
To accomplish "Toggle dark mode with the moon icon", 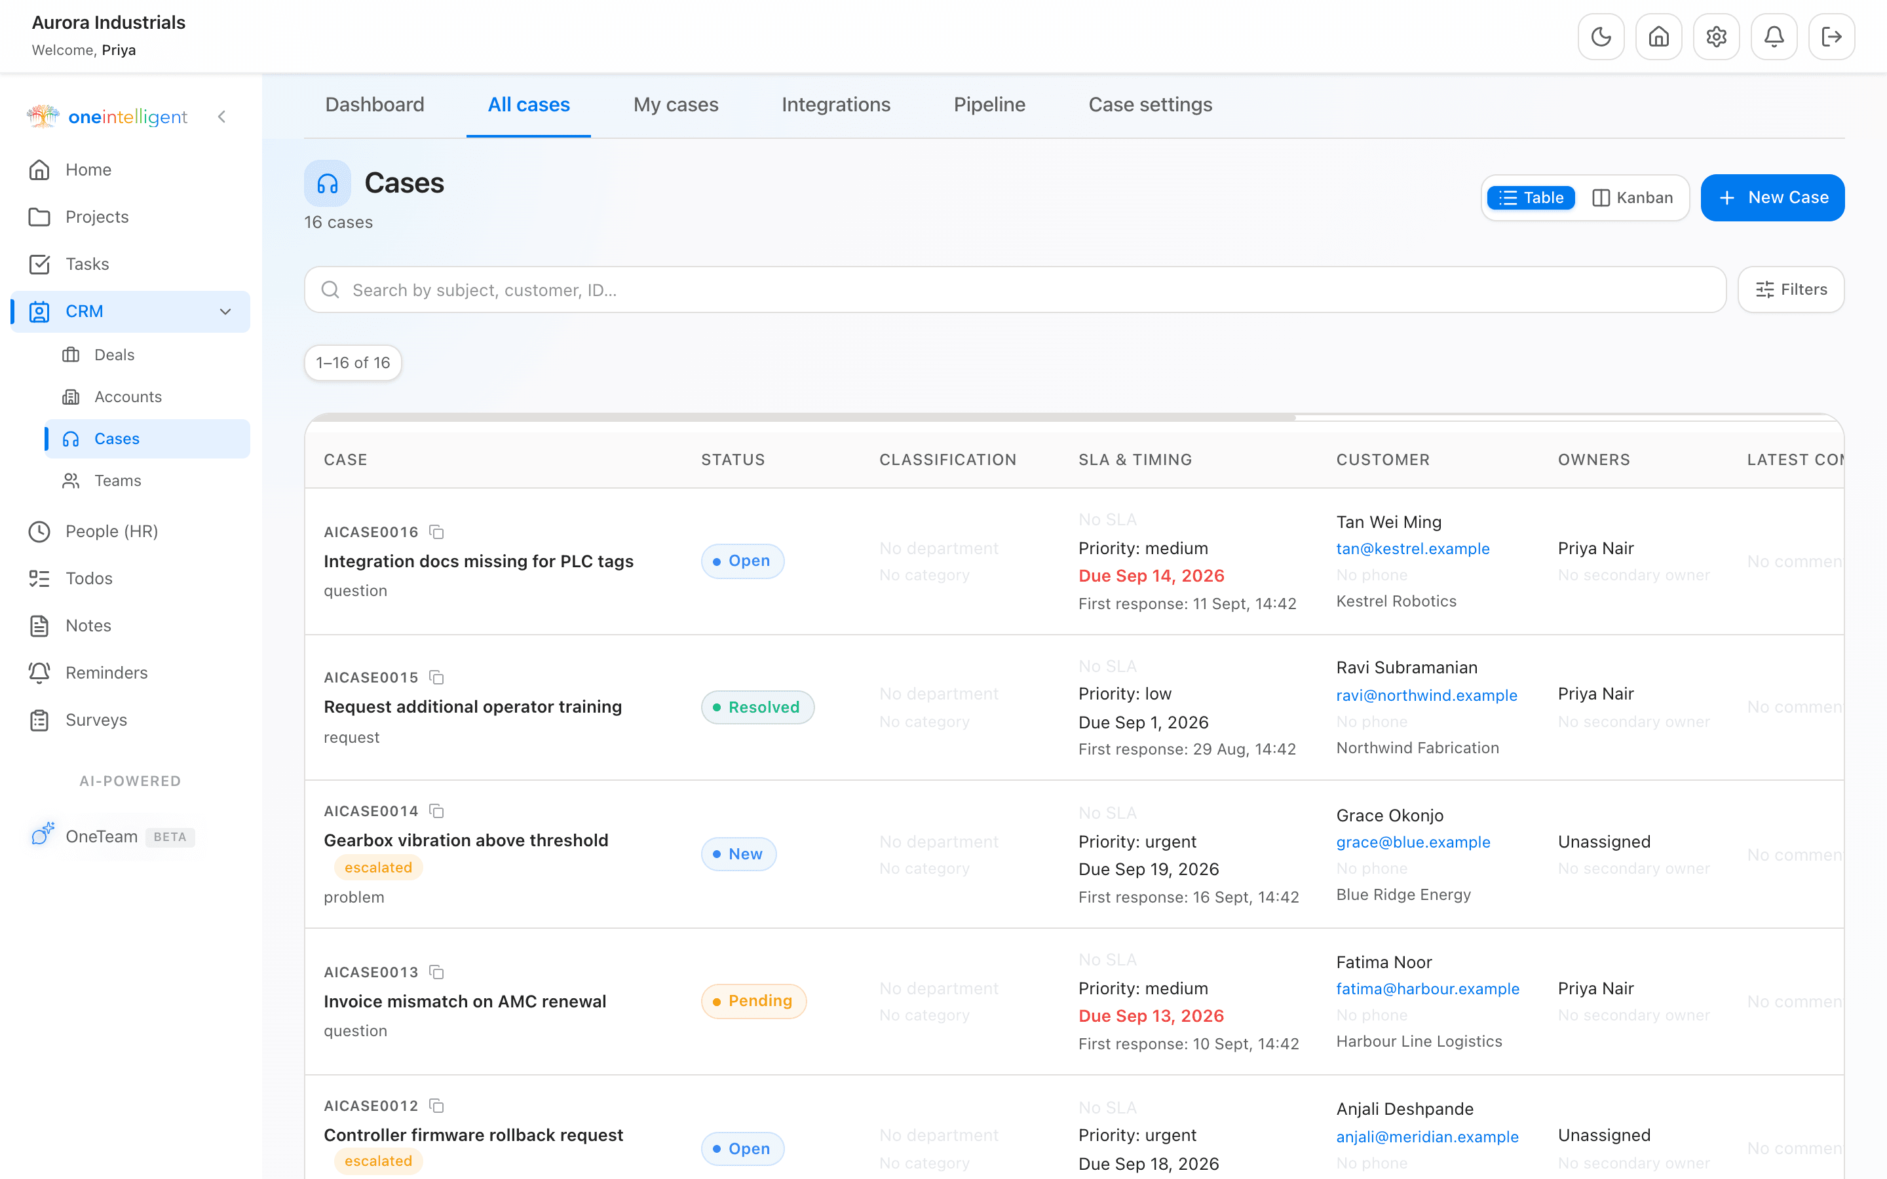I will click(x=1601, y=37).
